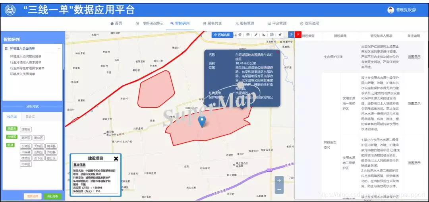Close results panel with red X button
The height and width of the screenshot is (202, 429).
point(298,35)
